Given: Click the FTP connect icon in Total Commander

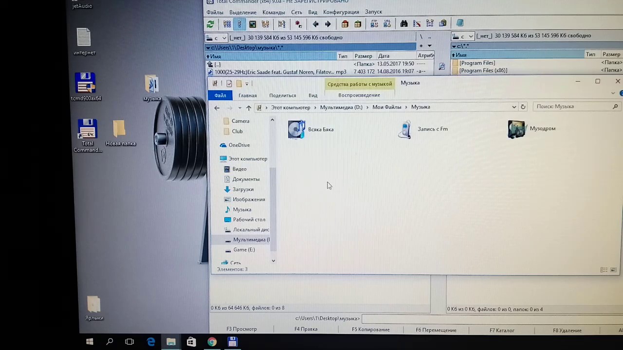Looking at the screenshot, I should [x=374, y=23].
